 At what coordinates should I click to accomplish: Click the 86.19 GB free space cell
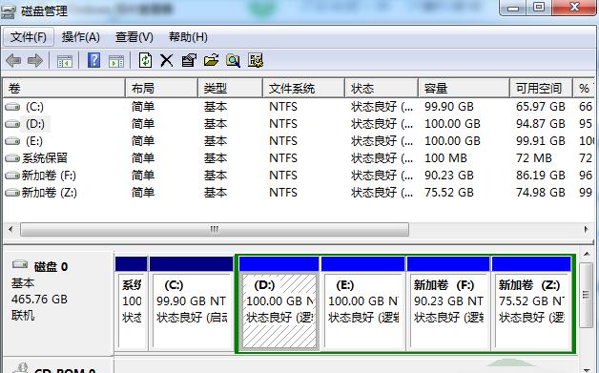coord(541,175)
